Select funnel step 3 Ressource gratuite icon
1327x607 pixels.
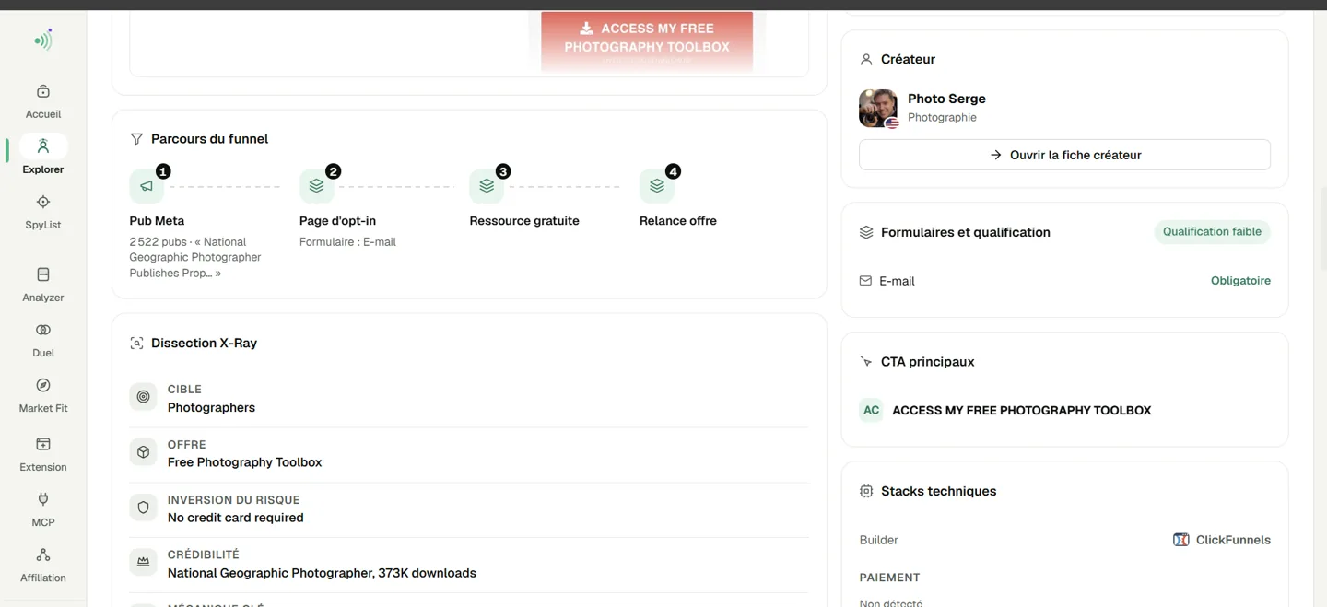487,186
